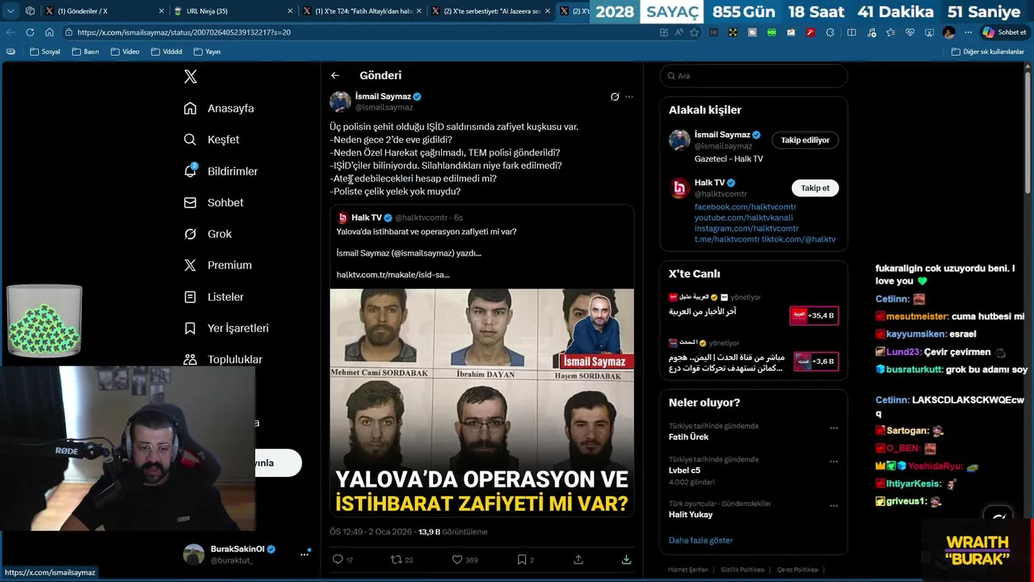This screenshot has width=1034, height=582.
Task: Toggle split screen icon in toolbar
Action: click(851, 32)
